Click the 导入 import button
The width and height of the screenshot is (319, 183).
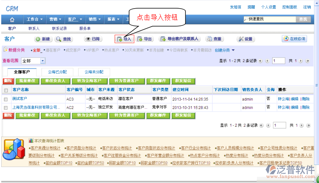coord(125,39)
